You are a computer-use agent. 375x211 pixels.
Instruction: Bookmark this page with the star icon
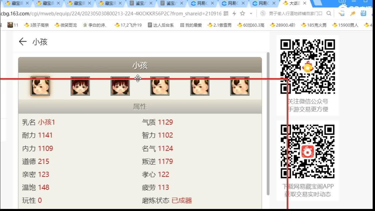click(x=243, y=13)
